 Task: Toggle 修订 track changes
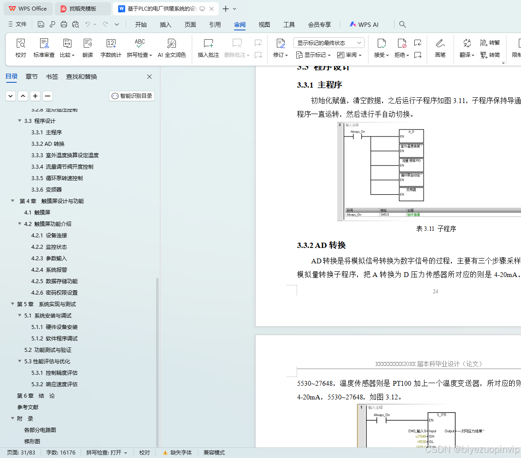click(280, 48)
